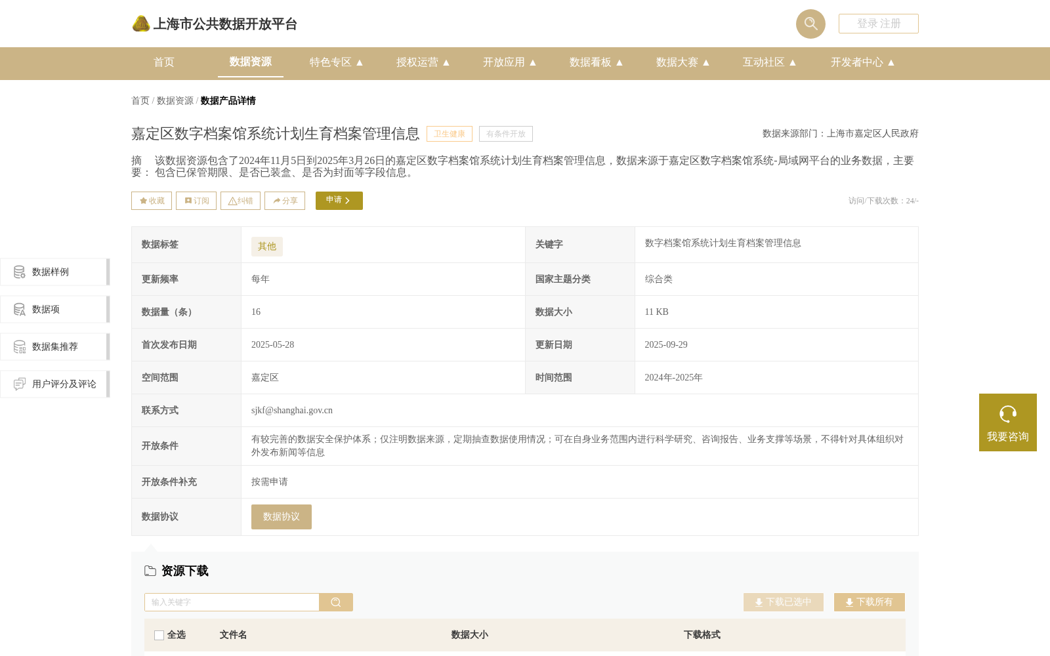
Task: Open 特色专区 nav label
Action: tap(331, 62)
